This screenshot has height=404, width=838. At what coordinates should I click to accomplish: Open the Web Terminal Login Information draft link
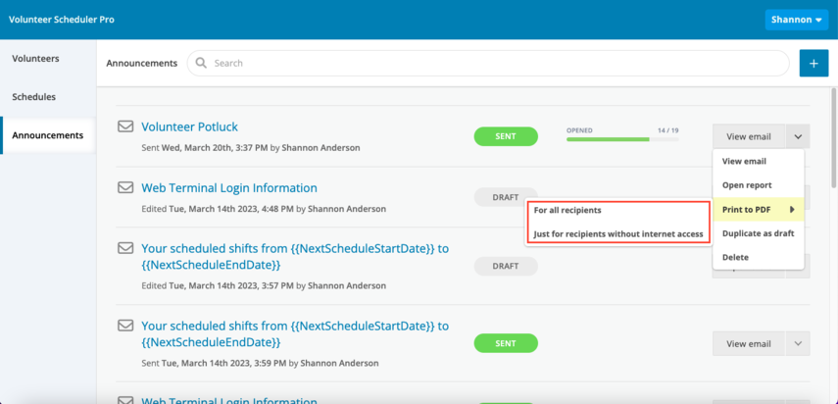229,187
